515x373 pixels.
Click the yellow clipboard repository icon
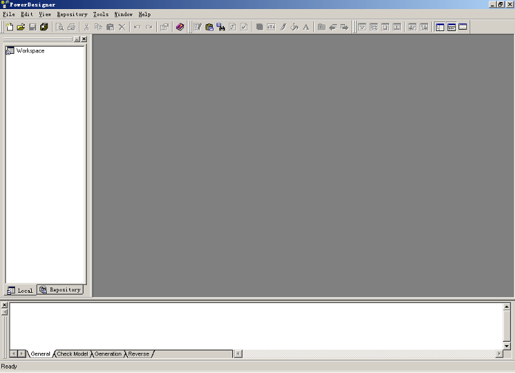(210, 27)
